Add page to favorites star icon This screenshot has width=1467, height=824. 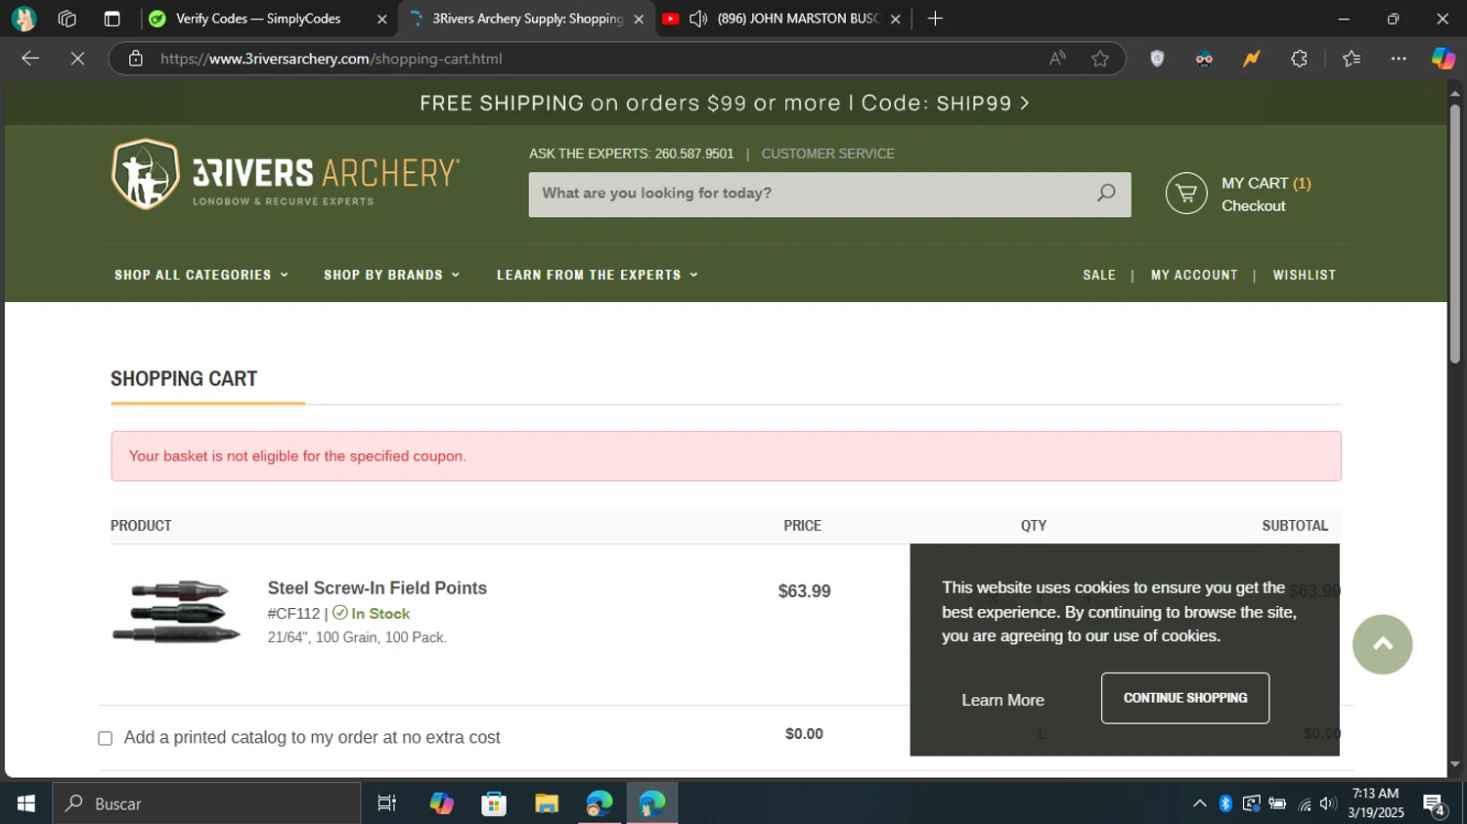(x=1100, y=59)
